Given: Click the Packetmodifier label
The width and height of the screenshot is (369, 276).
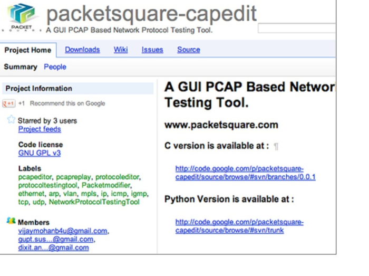Looking at the screenshot, I should pyautogui.click(x=106, y=185).
